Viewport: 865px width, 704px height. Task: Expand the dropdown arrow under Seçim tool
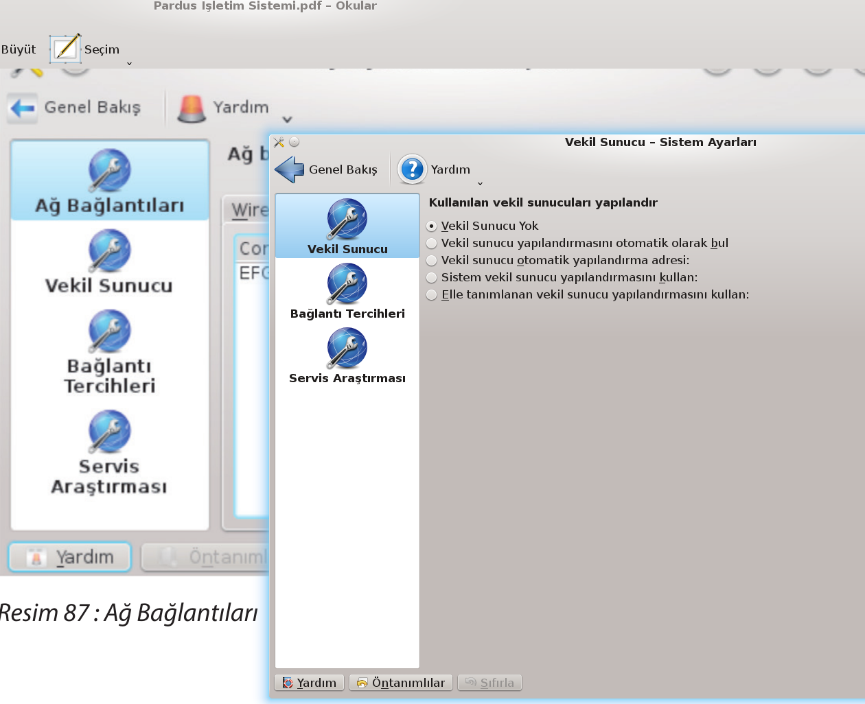pos(129,64)
